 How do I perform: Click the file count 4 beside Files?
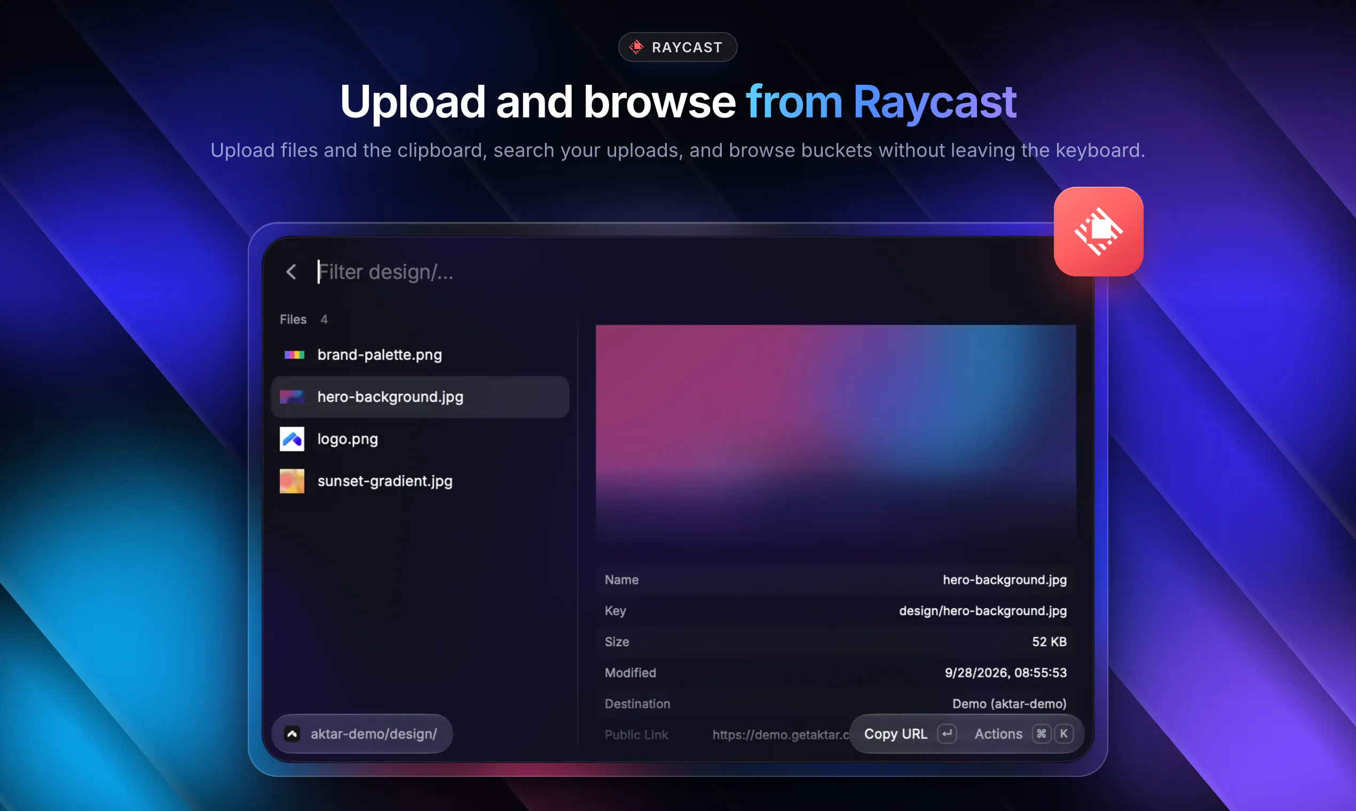pyautogui.click(x=324, y=319)
